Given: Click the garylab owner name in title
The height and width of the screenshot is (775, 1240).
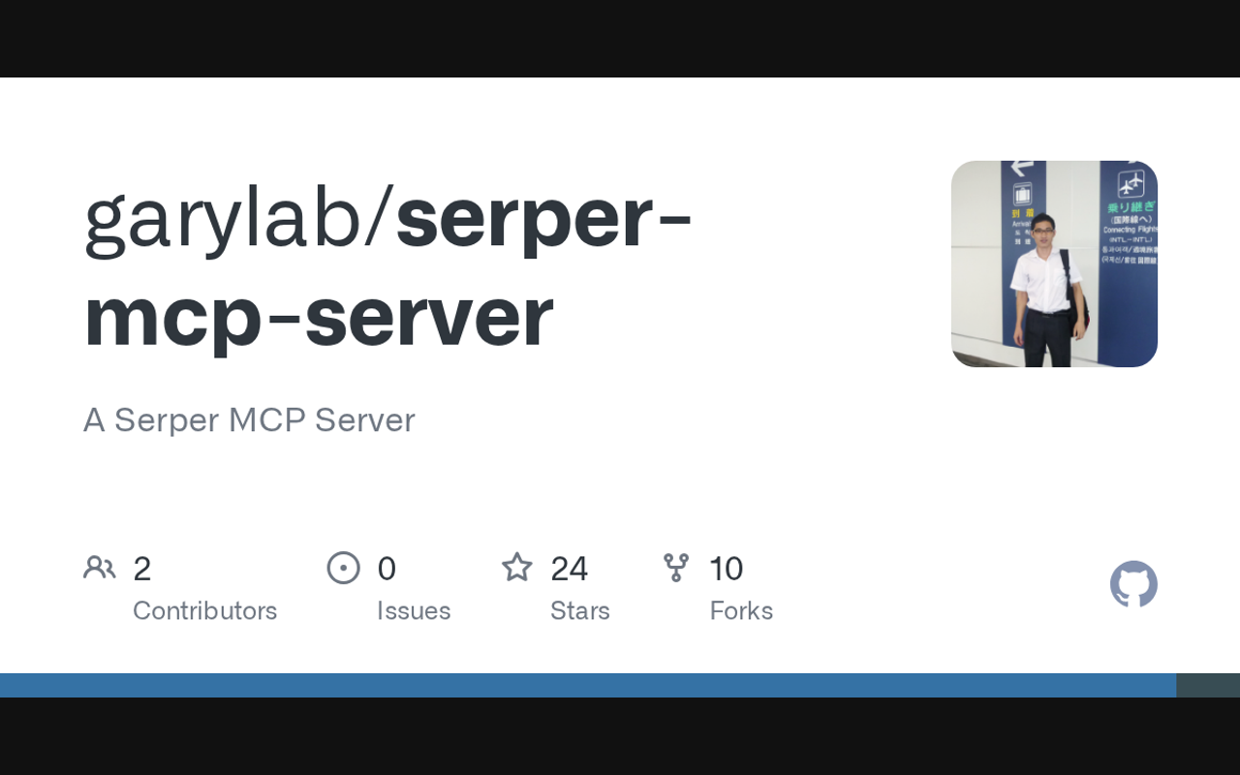Looking at the screenshot, I should click(x=223, y=219).
